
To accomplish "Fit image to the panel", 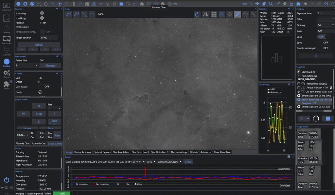I will (x=84, y=14).
